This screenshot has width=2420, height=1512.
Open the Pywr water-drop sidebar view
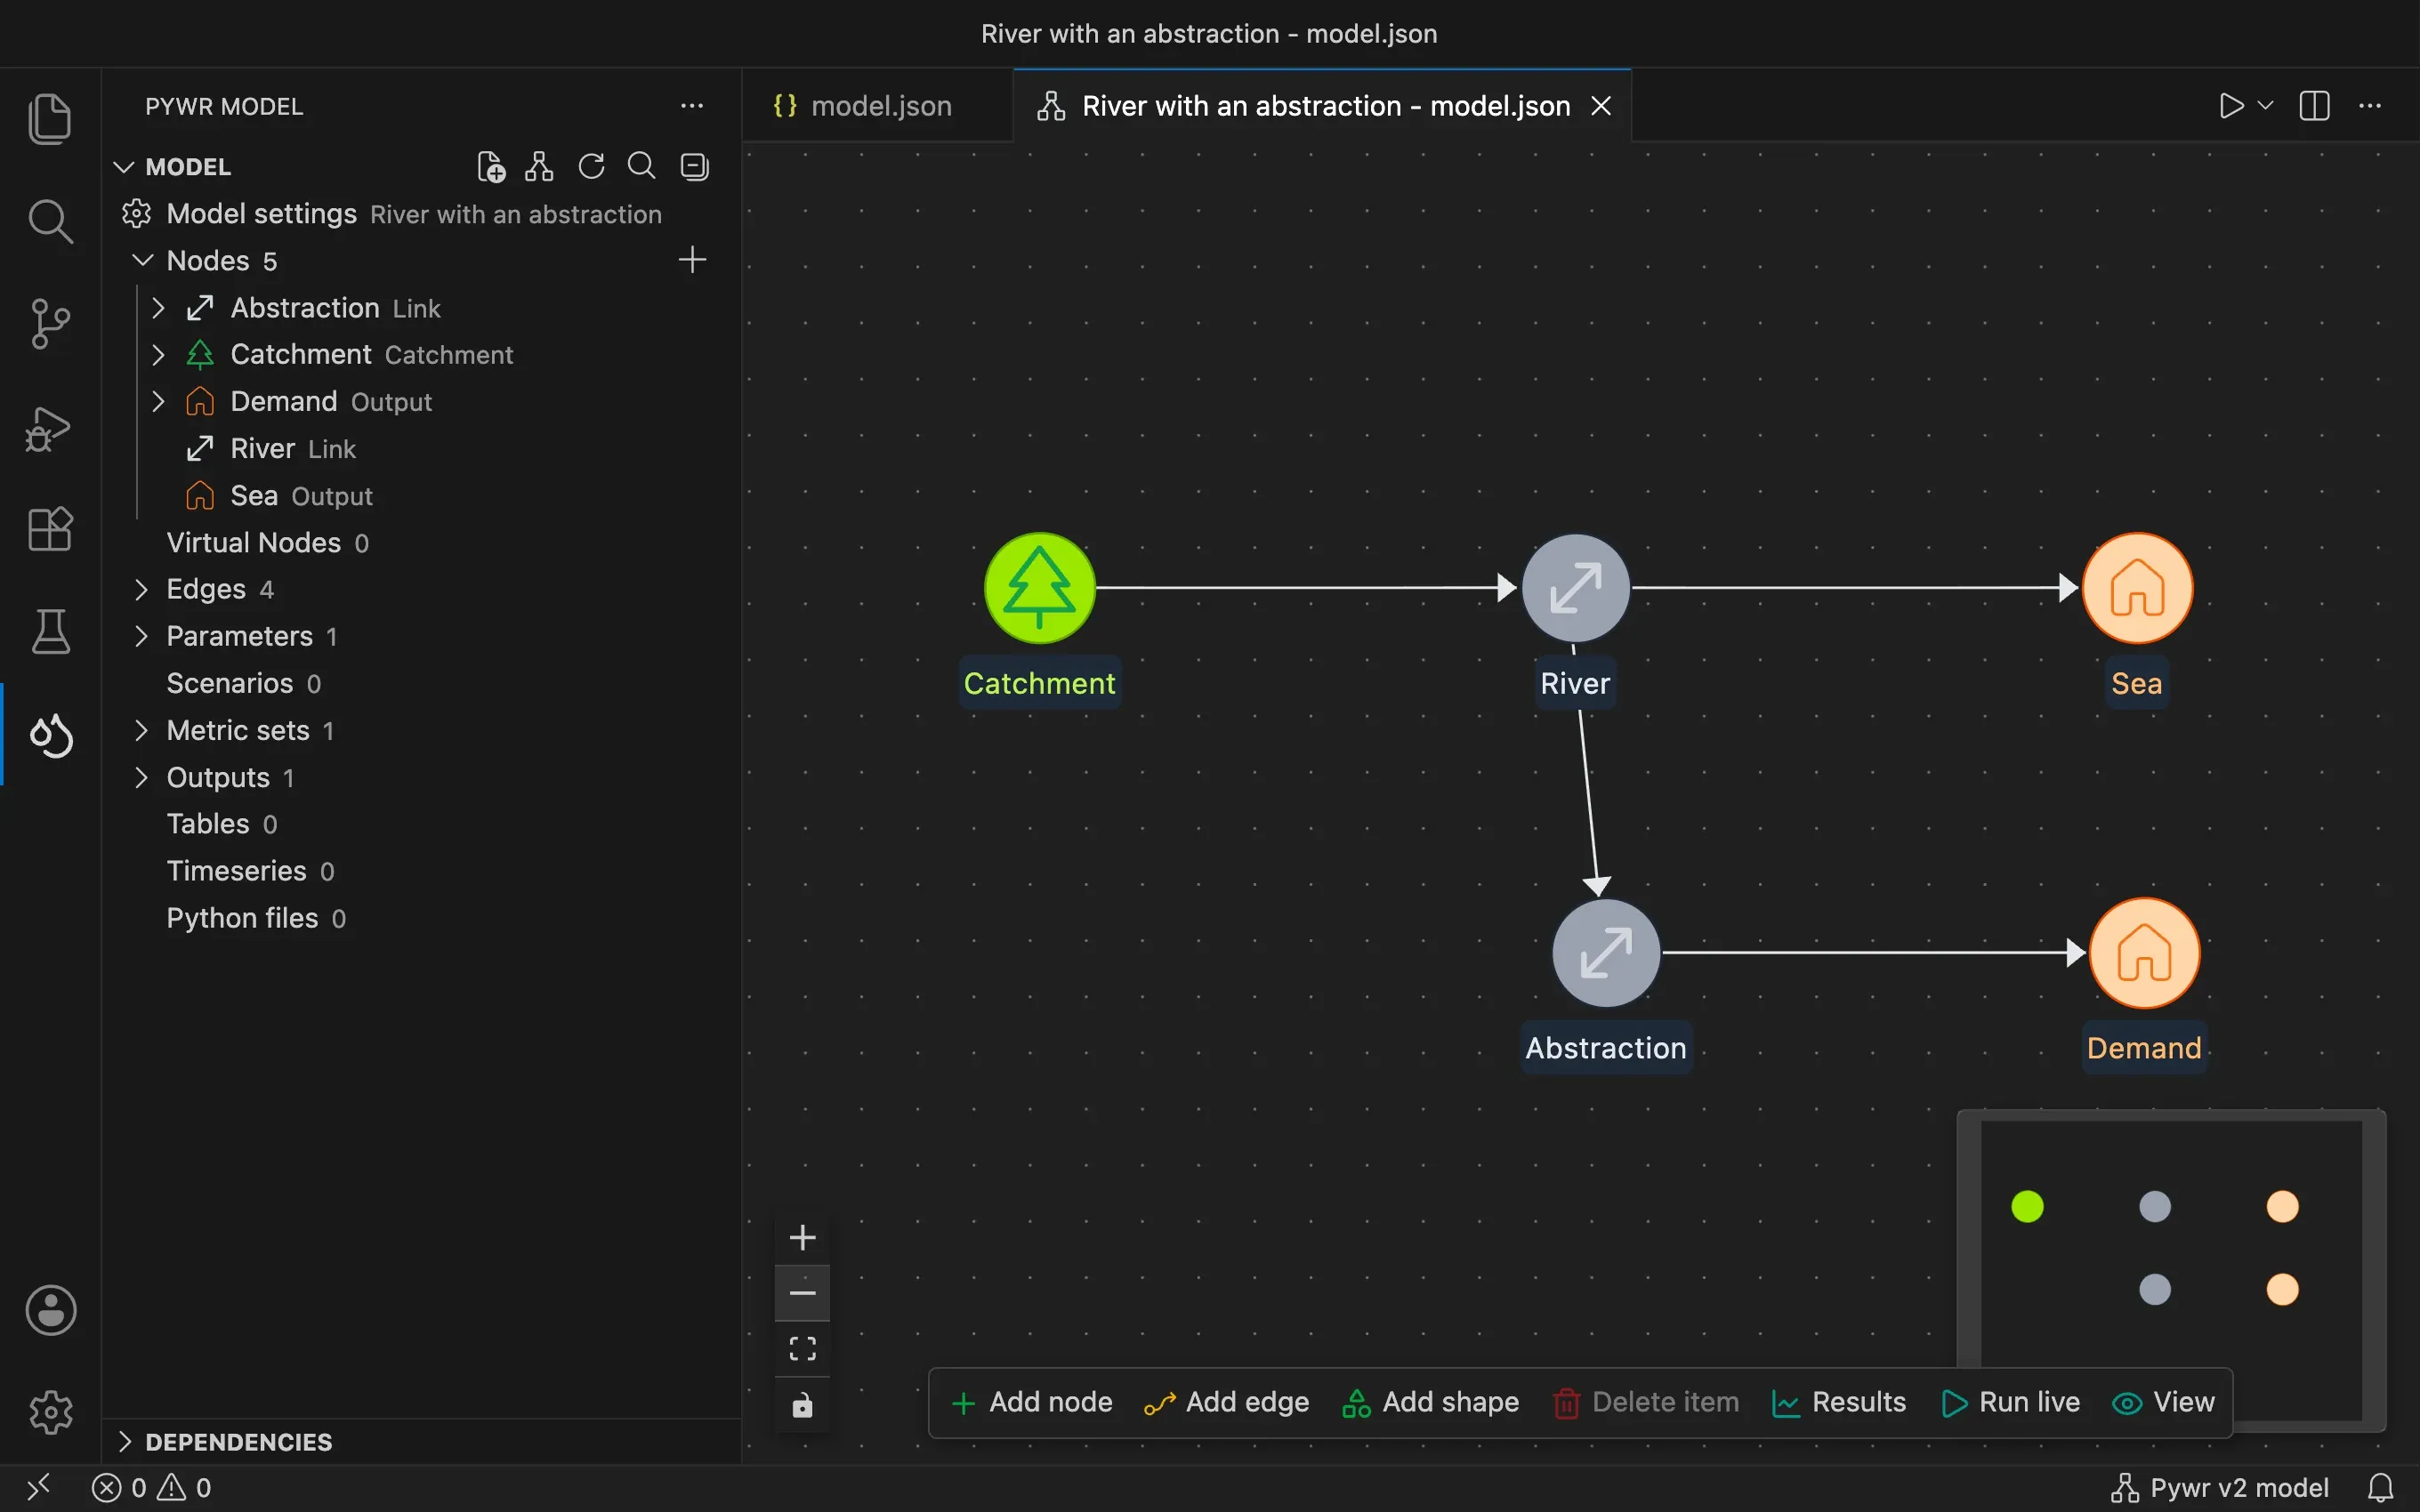[x=50, y=735]
